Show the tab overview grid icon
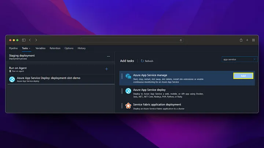Viewport: 264px width, 148px height. (253, 40)
